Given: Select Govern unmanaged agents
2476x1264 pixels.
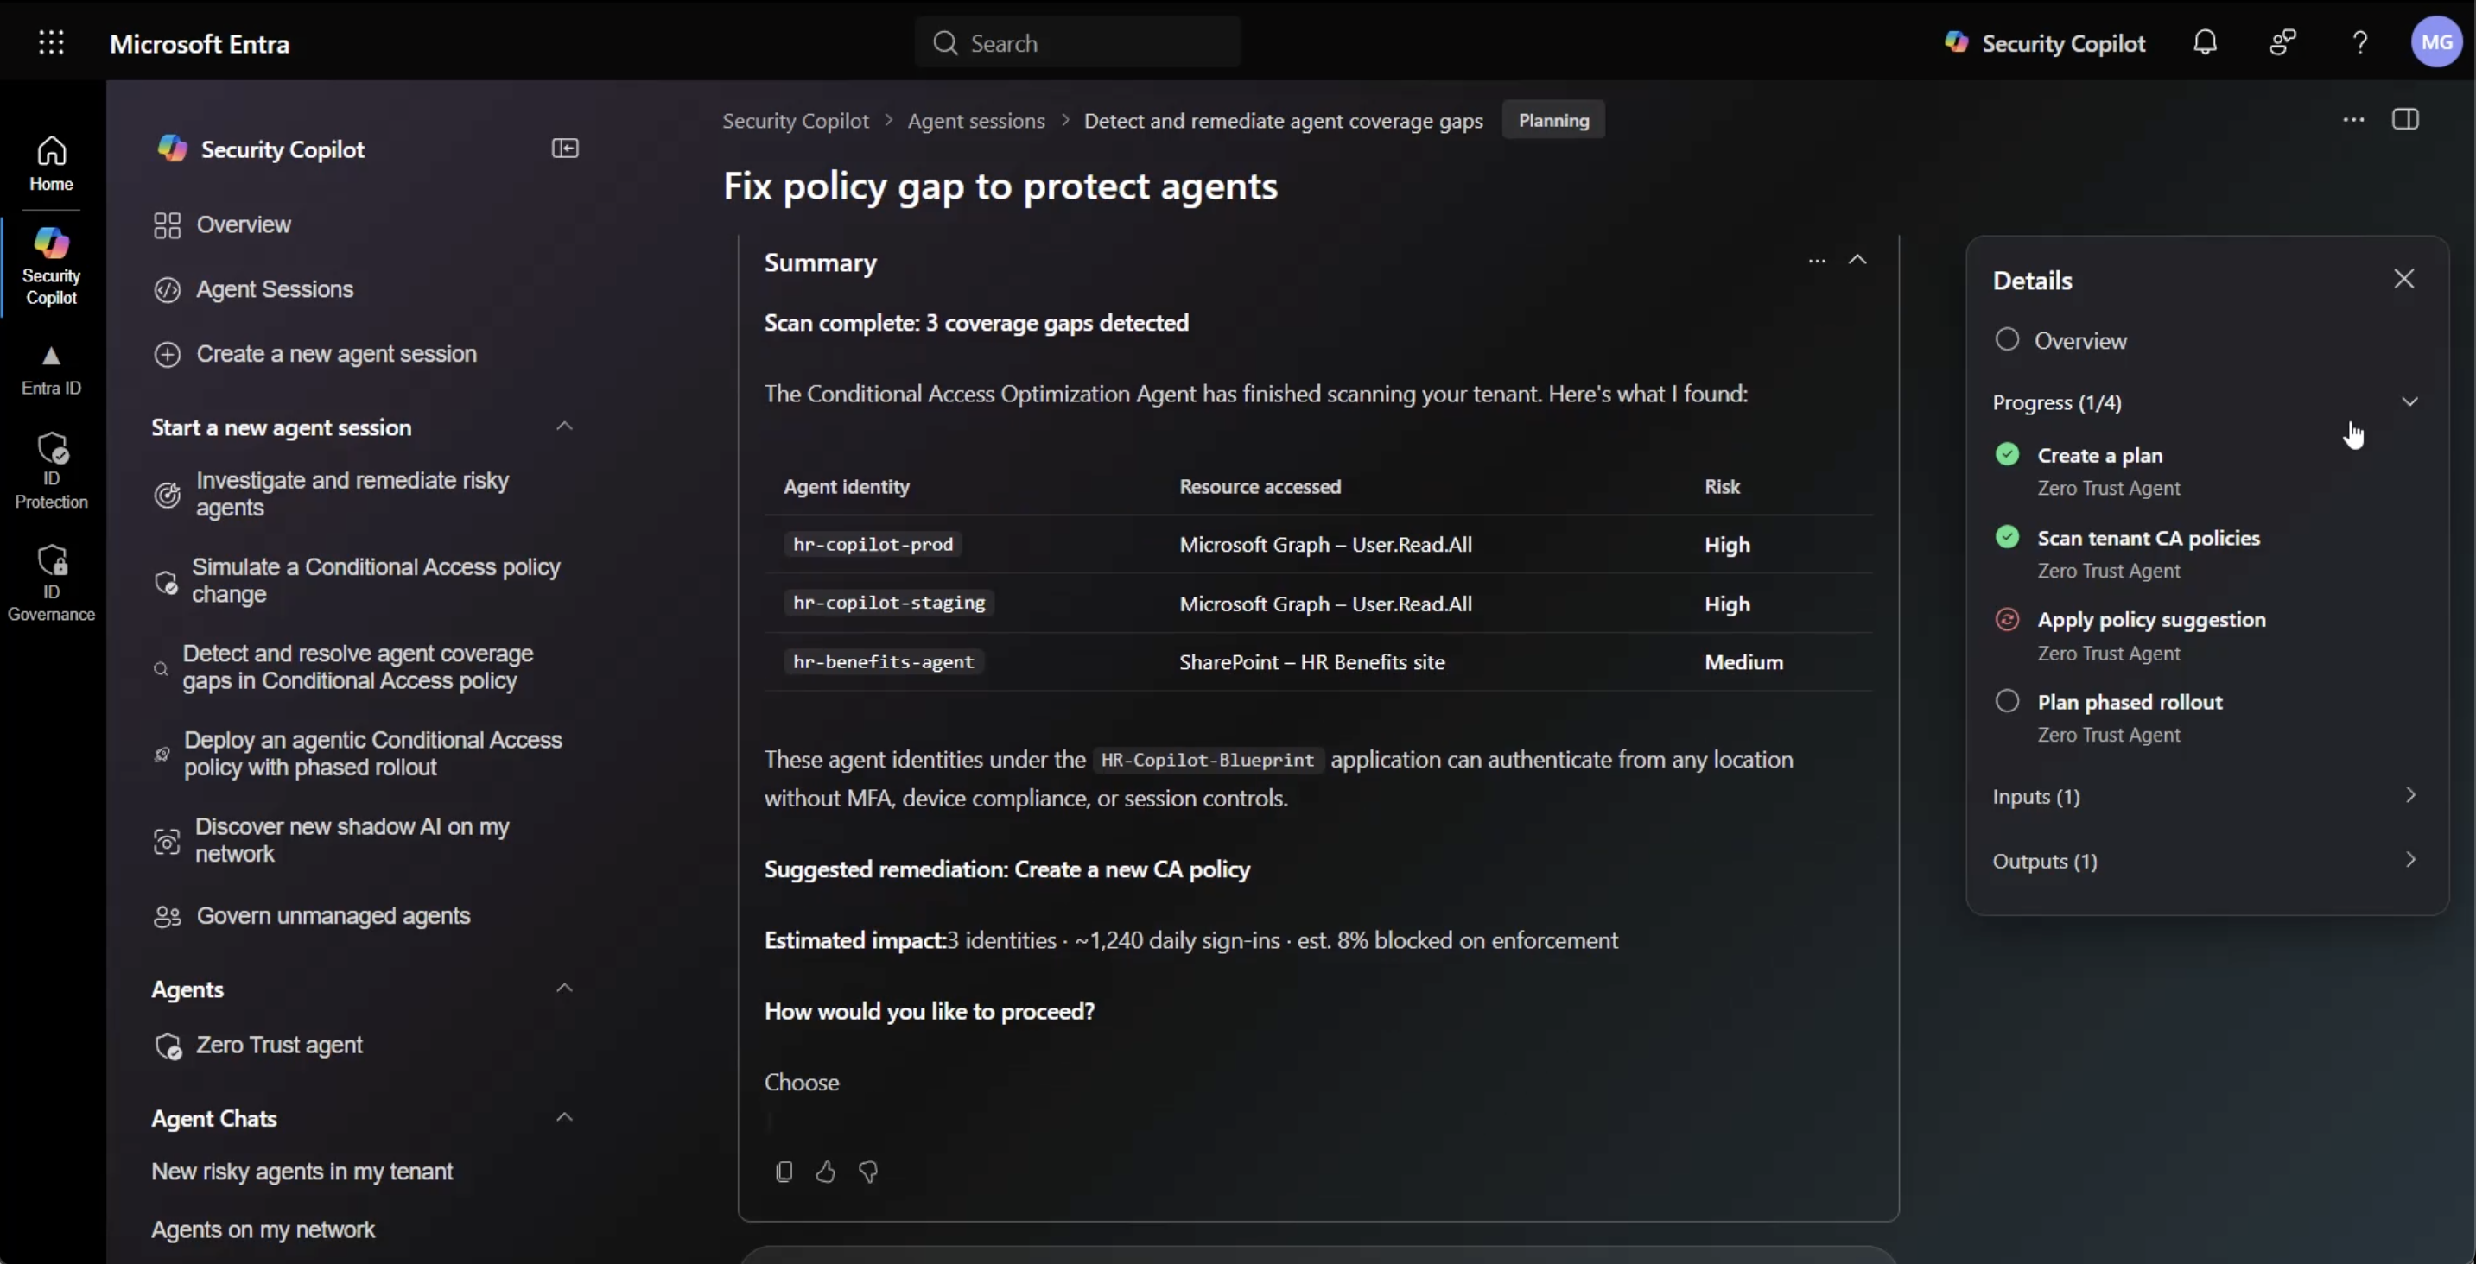Looking at the screenshot, I should (311, 916).
